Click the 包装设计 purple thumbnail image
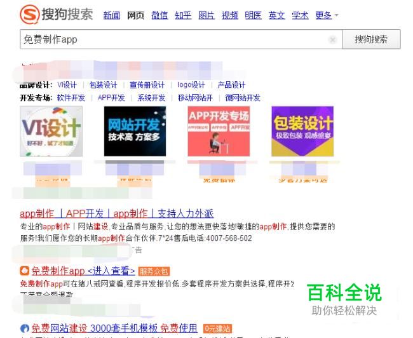Screen dimensions: 413x338 302,131
